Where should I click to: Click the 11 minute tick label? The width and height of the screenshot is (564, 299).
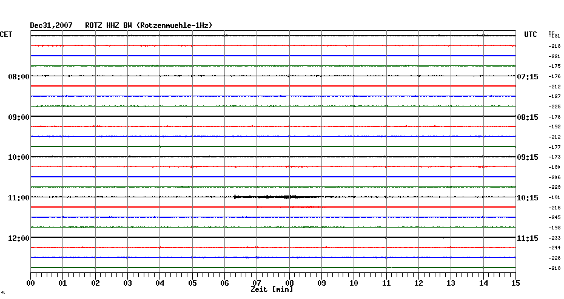(x=386, y=283)
